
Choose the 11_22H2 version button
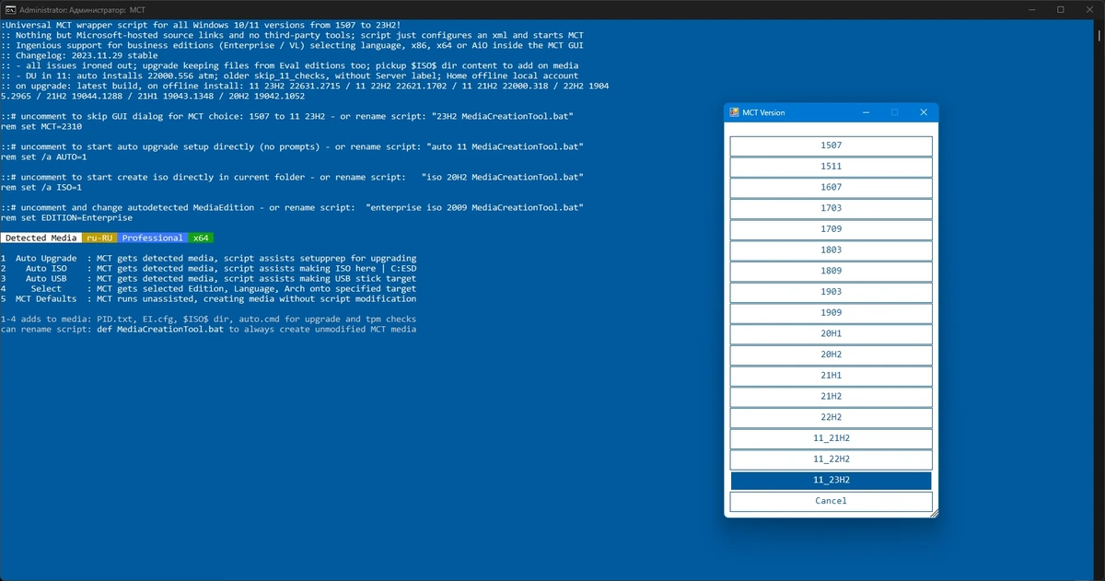831,459
